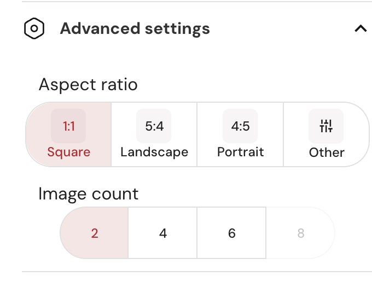Click the Square label text
The height and width of the screenshot is (294, 372).
click(68, 152)
